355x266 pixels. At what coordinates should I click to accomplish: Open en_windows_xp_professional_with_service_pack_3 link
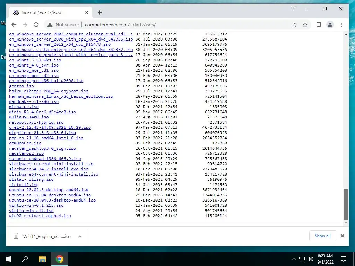point(71,55)
